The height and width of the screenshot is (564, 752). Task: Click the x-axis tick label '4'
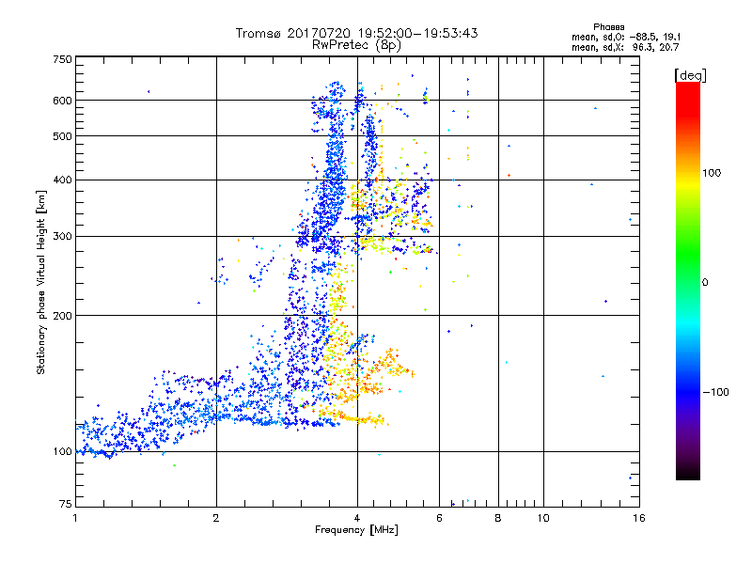click(357, 518)
